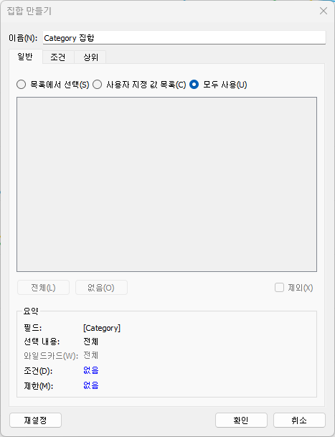Click the 재설정 reset button
335x437 pixels.
pyautogui.click(x=35, y=420)
